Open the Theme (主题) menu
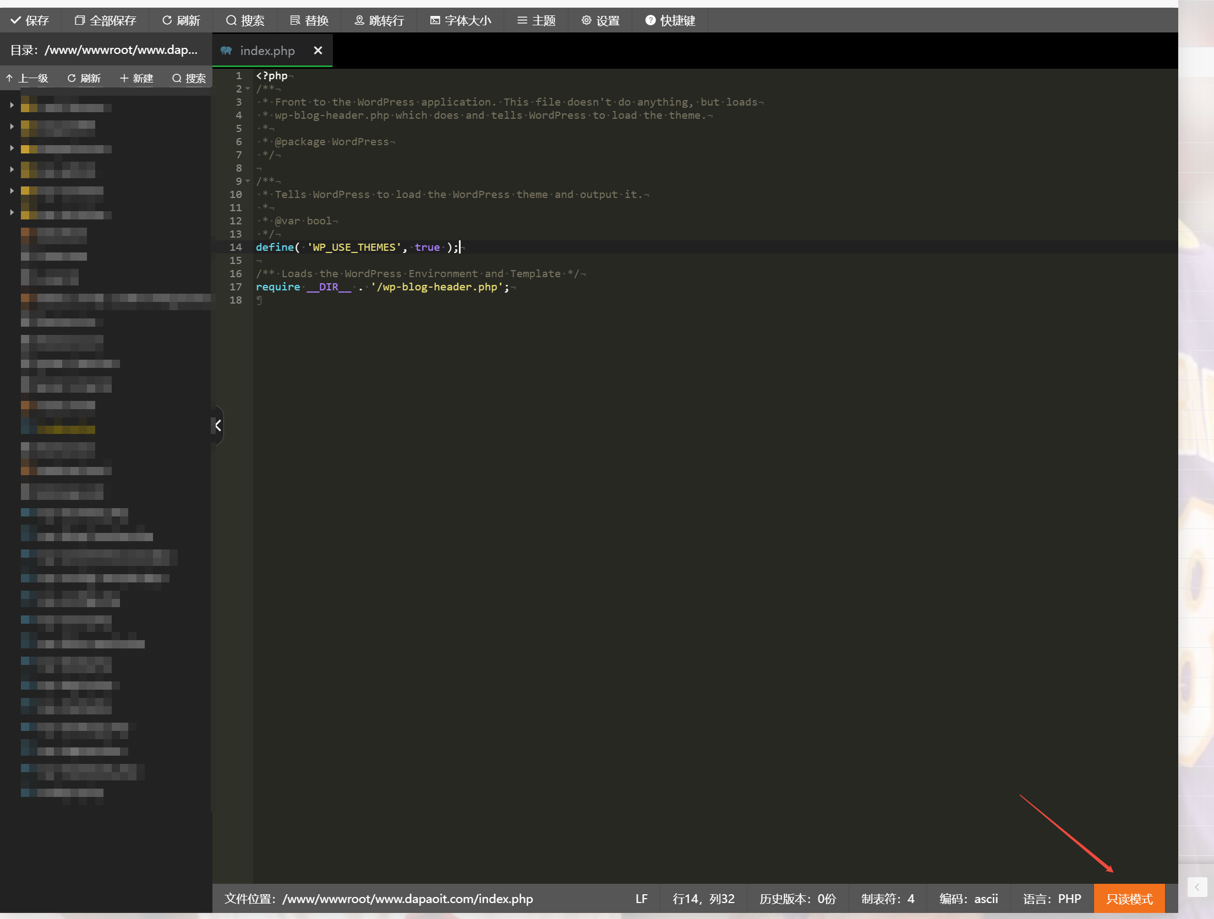This screenshot has width=1214, height=919. 537,20
